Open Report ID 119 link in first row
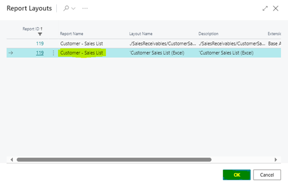Viewport: 288px width, 188px height. 40,43
